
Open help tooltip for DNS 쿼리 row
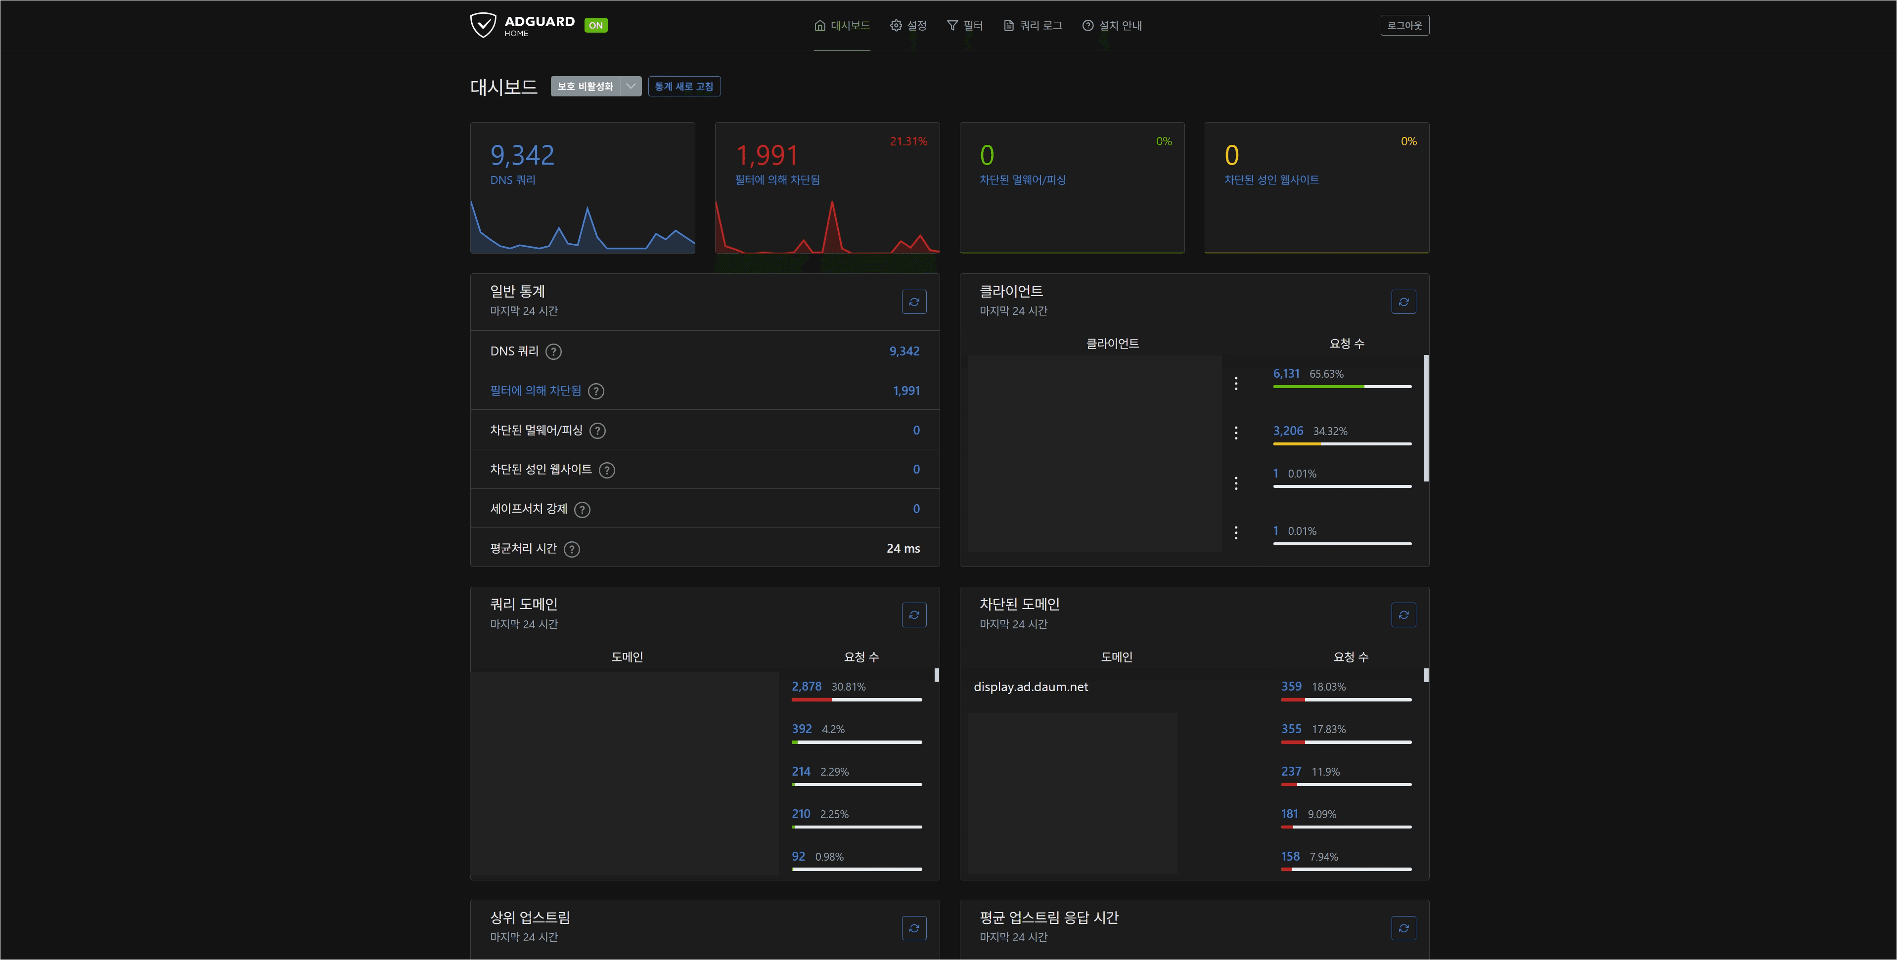[553, 352]
